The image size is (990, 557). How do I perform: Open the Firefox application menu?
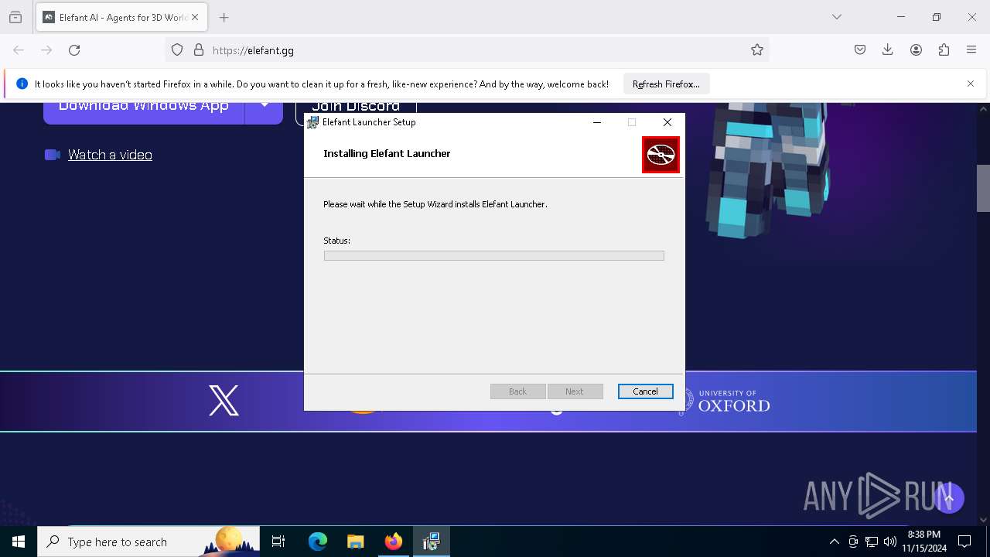tap(971, 50)
